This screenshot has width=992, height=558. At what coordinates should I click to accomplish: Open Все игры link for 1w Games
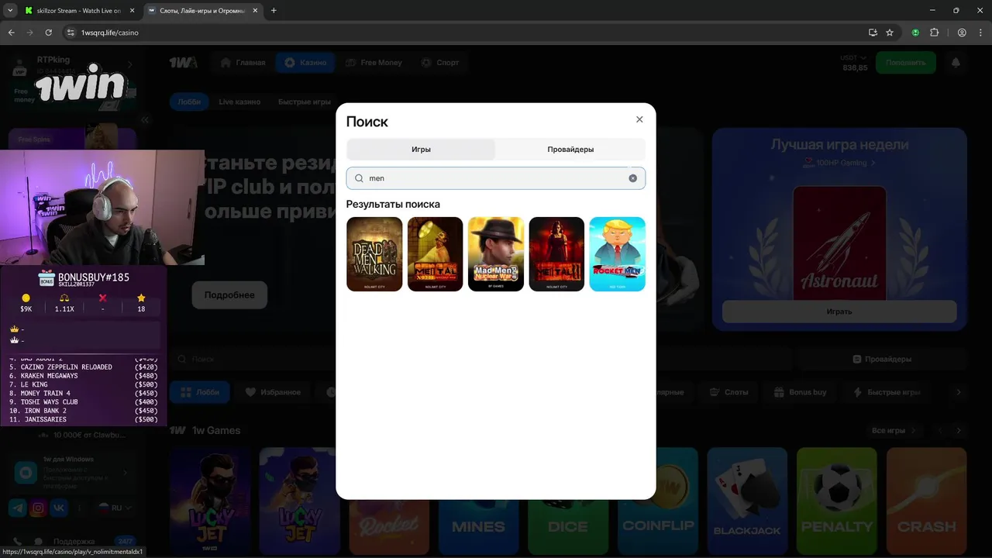point(893,430)
